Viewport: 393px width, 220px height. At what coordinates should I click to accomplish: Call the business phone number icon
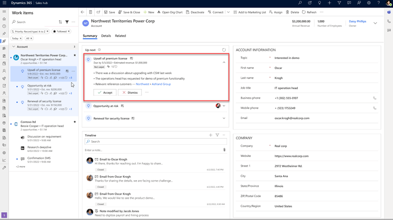(374, 98)
